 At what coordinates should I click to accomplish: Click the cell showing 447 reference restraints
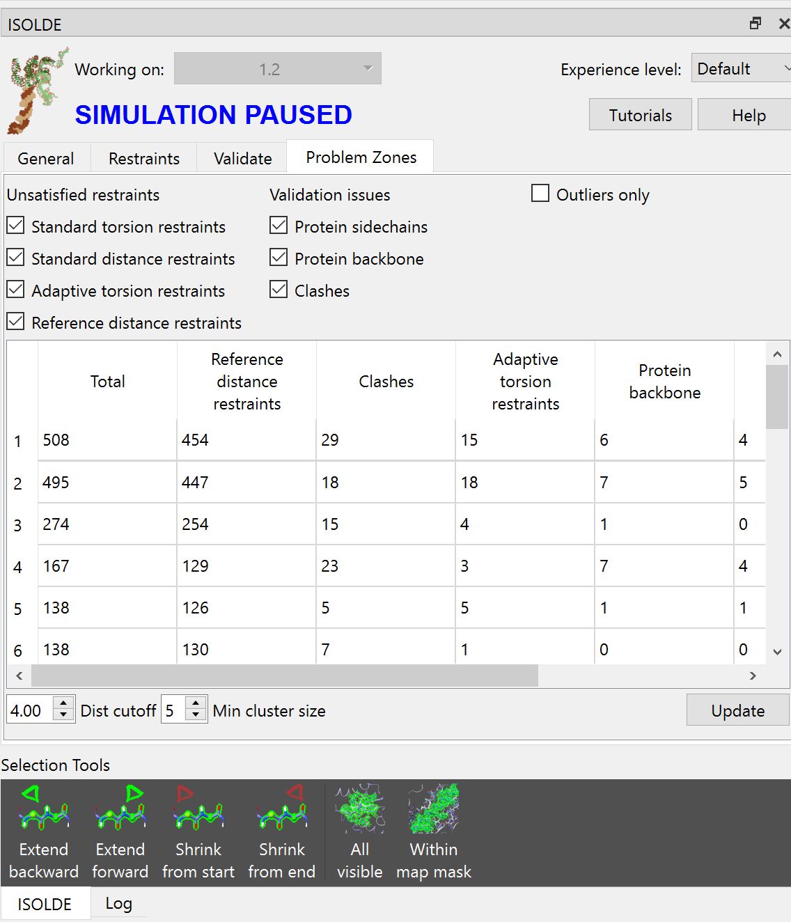coord(246,482)
